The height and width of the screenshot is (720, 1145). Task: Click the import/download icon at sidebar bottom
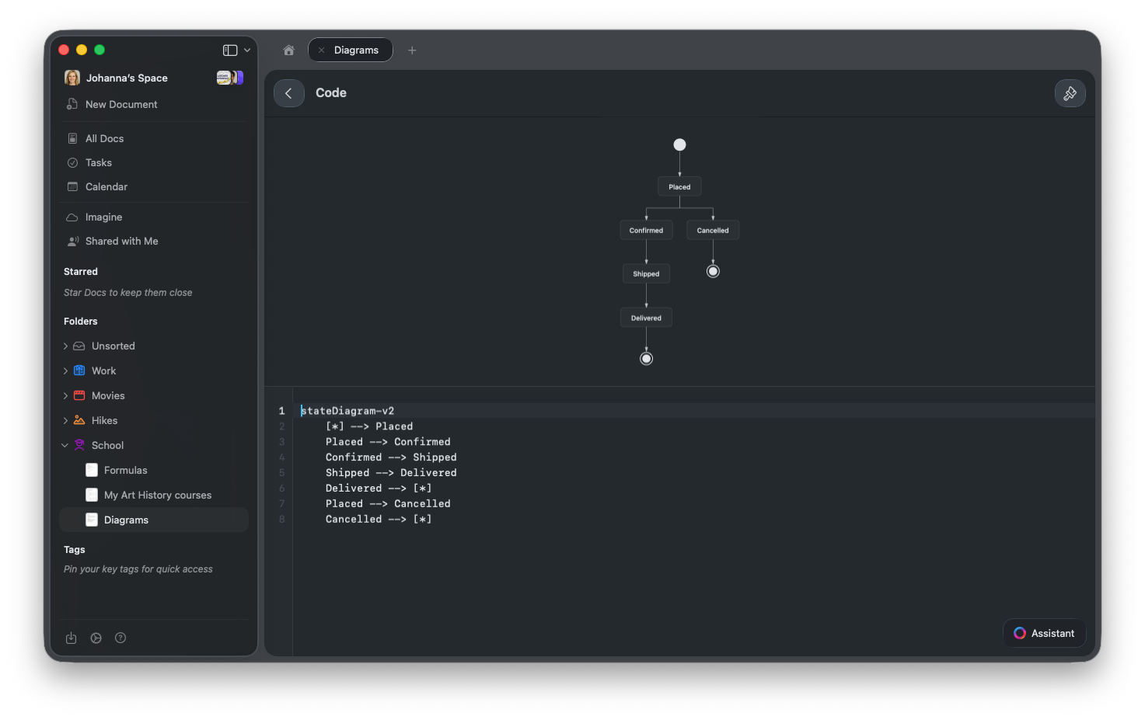(71, 638)
